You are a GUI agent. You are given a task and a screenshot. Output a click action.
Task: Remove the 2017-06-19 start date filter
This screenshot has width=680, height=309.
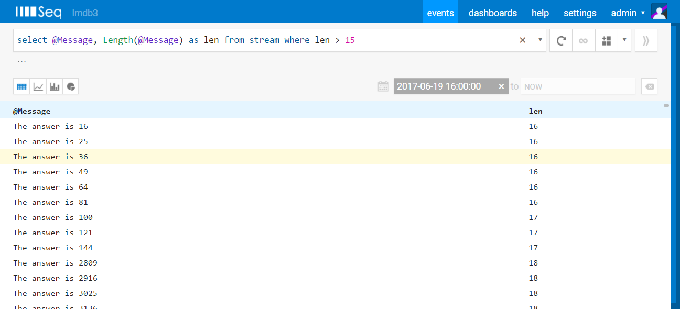(501, 86)
